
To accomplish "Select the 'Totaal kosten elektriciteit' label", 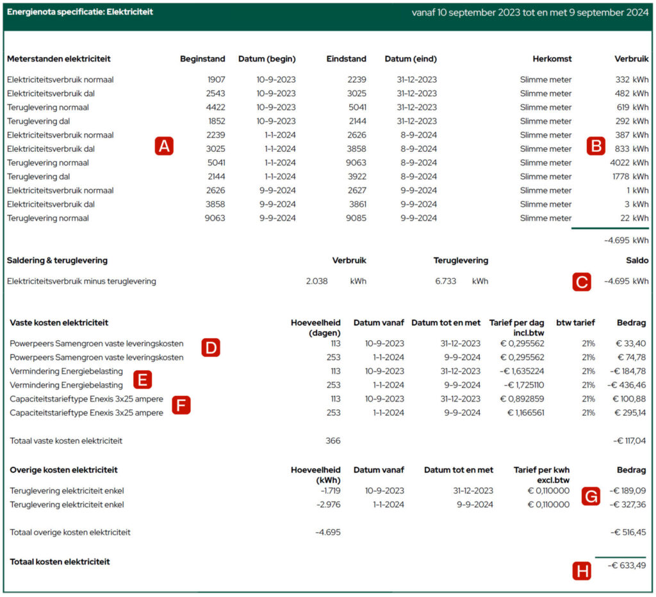I will (60, 562).
